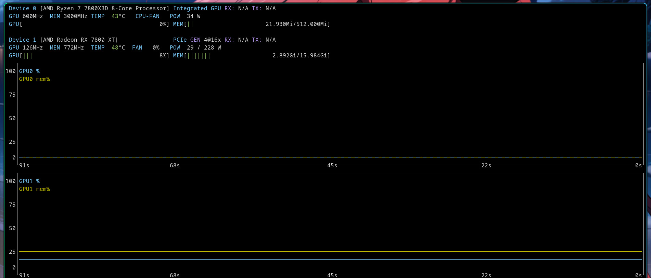Click the Device 1 MEM usage bar ticks

[199, 55]
